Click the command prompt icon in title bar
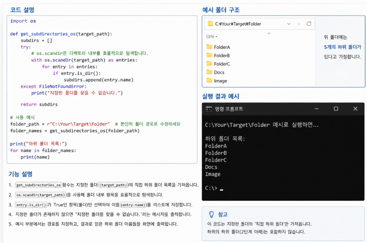The image size is (367, 243). [x=209, y=109]
